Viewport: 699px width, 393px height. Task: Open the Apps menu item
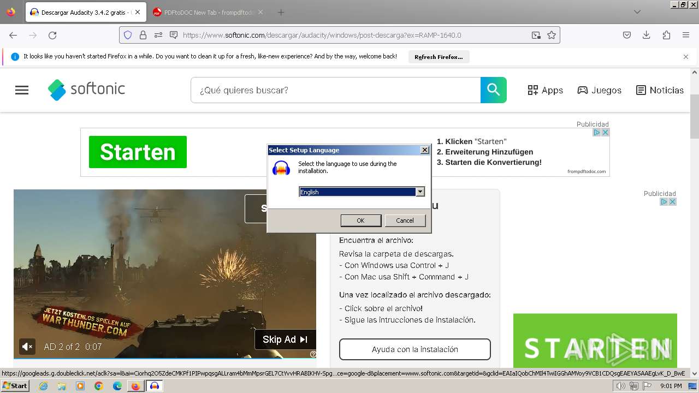point(545,90)
